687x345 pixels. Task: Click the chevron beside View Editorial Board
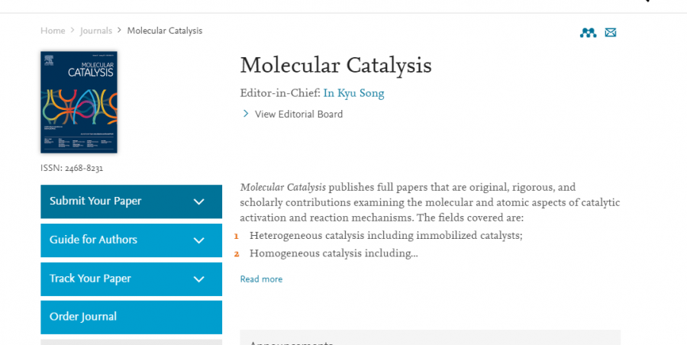[246, 114]
